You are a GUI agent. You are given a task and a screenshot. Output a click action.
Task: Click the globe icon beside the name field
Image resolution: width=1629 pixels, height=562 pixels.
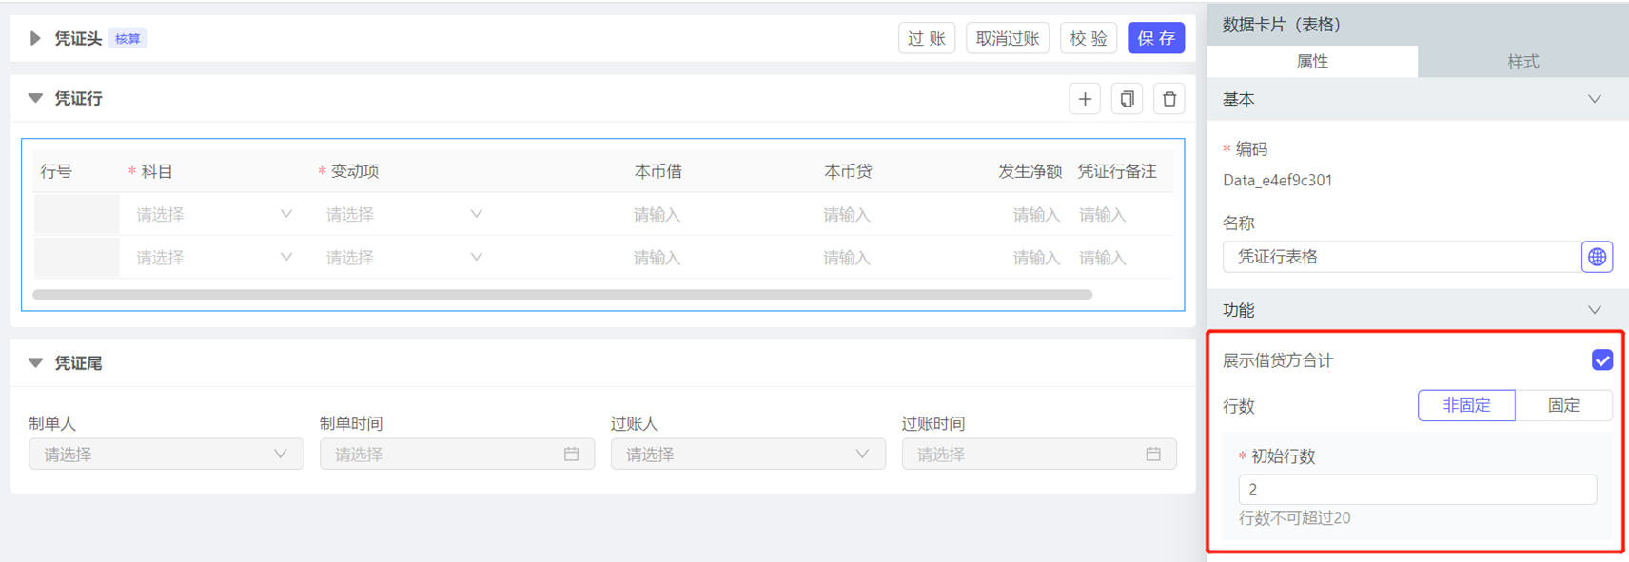1597,257
